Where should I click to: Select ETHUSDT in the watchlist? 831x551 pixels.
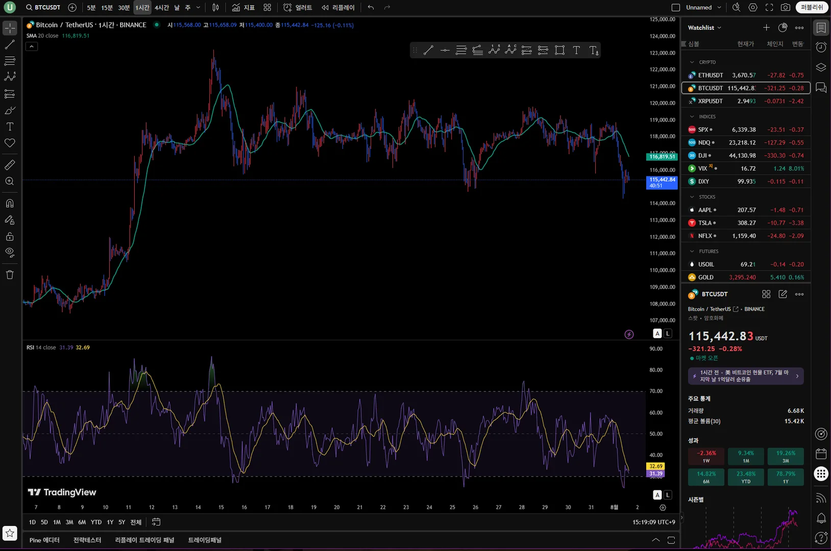tap(710, 75)
